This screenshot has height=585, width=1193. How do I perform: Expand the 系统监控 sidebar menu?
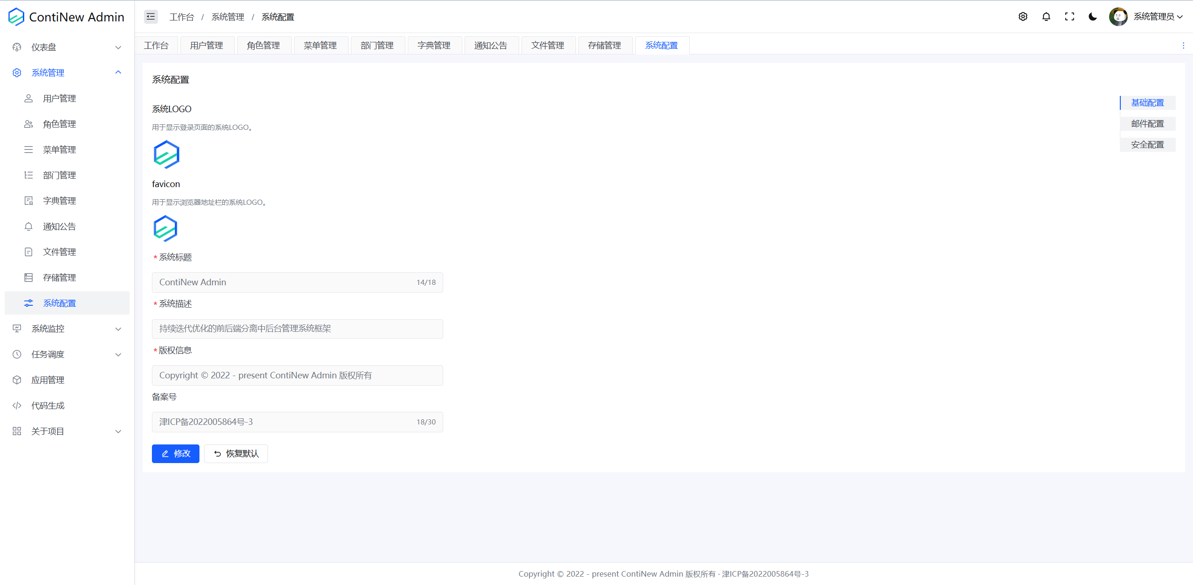[67, 329]
